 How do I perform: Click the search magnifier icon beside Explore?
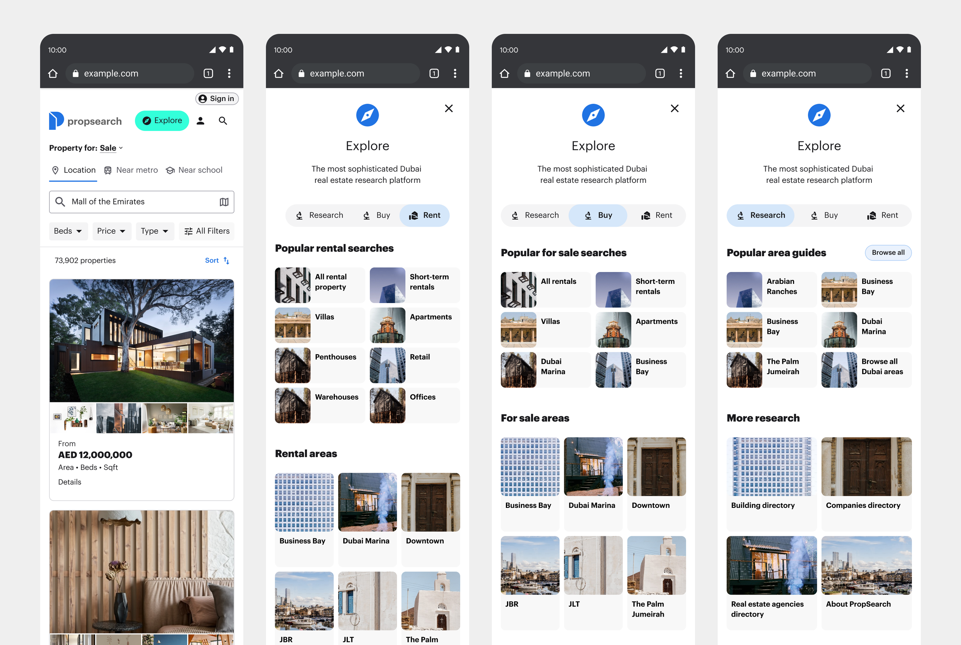point(223,121)
